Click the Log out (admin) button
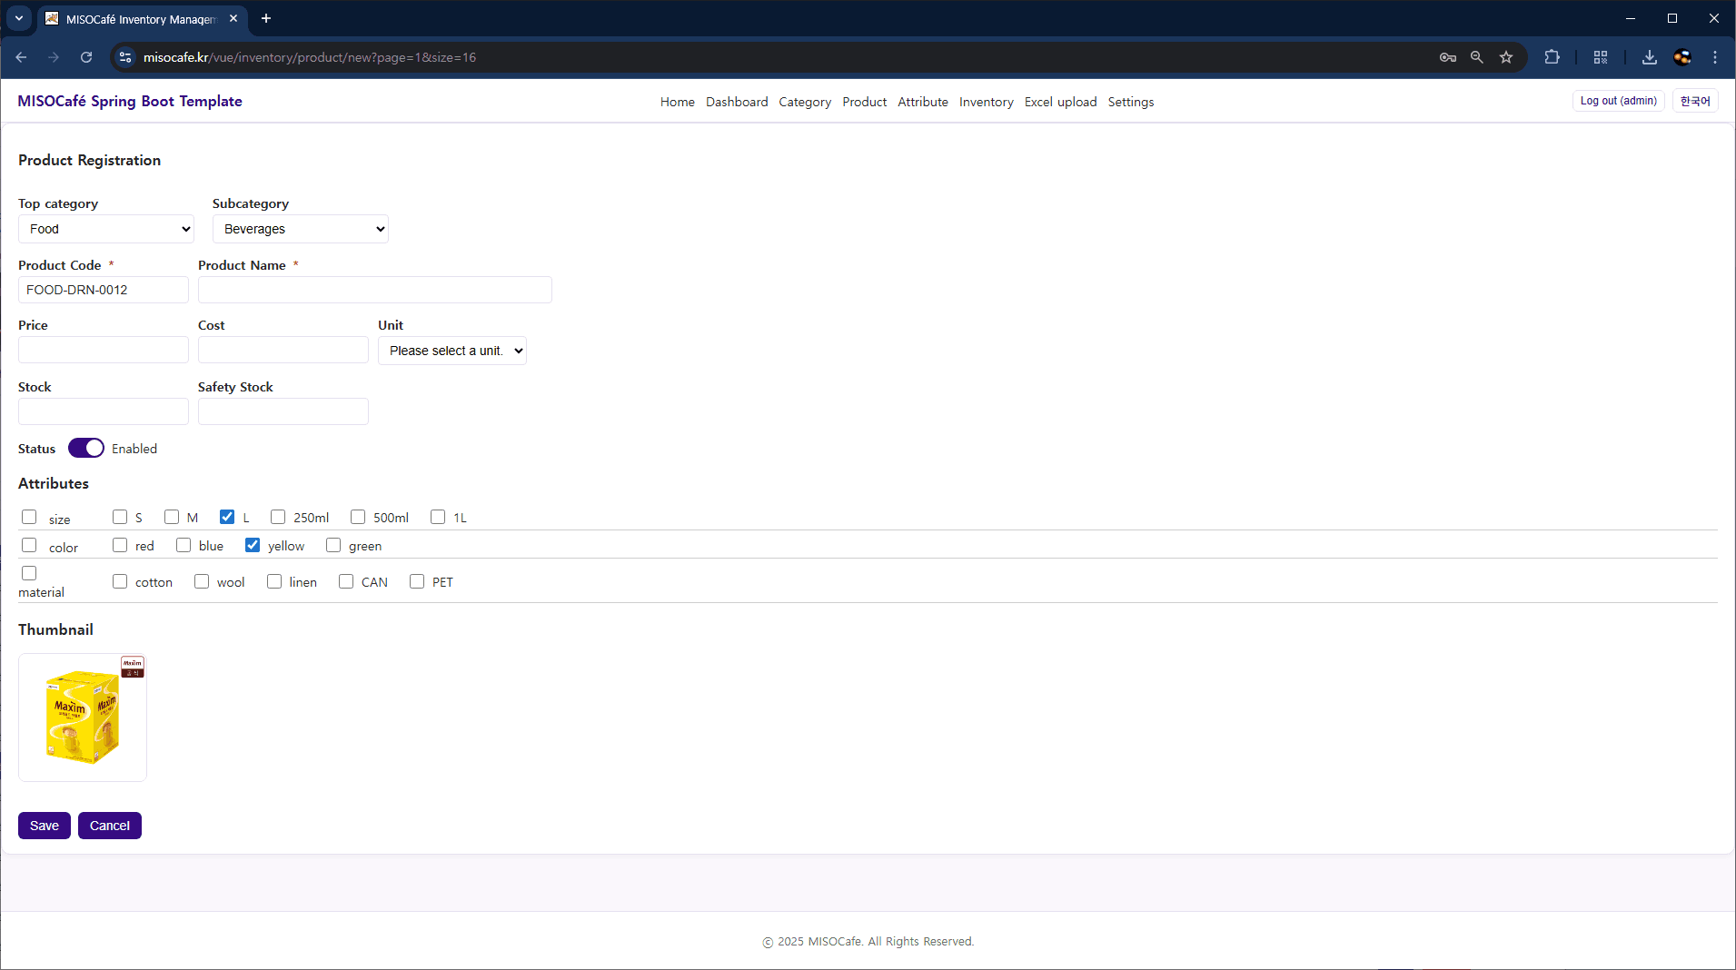This screenshot has width=1736, height=970. [x=1618, y=101]
